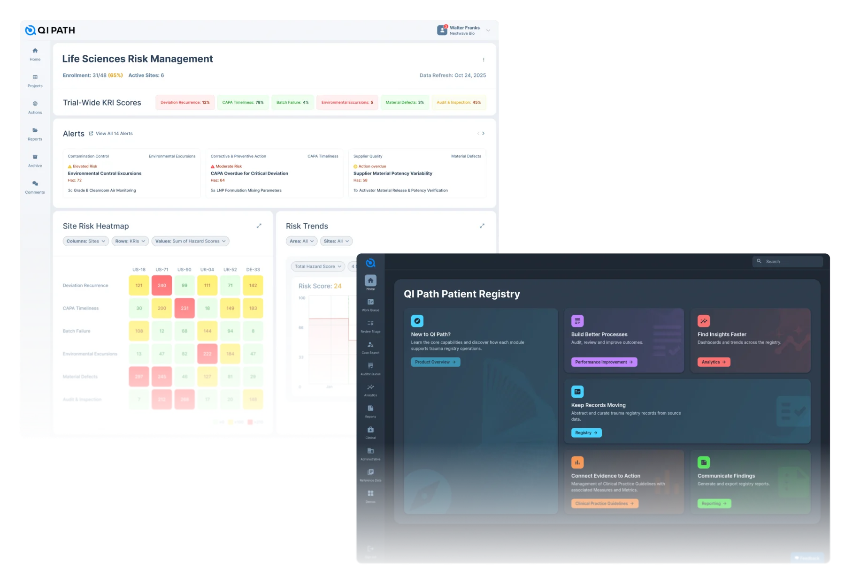845x576 pixels.
Task: Select the CAPA Timeliness 78% KRI chip
Action: tap(243, 102)
